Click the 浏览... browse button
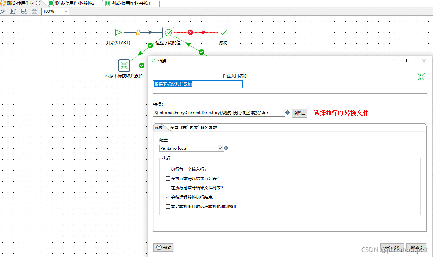This screenshot has height=257, width=433. click(299, 113)
